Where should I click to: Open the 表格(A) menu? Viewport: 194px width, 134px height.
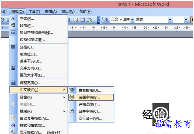pos(51,11)
